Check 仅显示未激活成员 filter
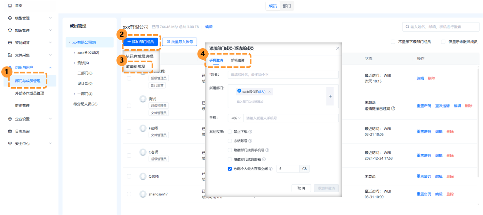Image resolution: width=483 pixels, height=215 pixels. pos(443,42)
